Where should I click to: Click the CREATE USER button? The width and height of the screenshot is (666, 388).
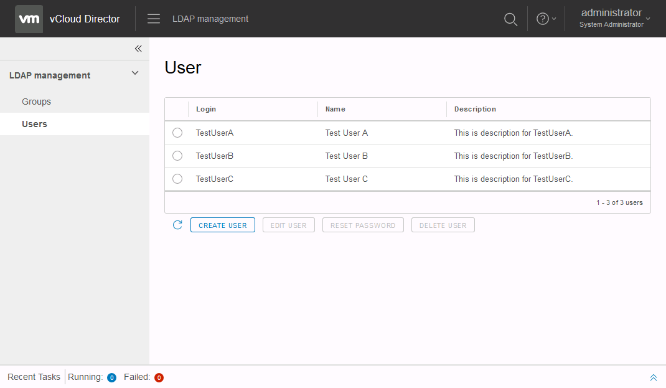coord(222,225)
